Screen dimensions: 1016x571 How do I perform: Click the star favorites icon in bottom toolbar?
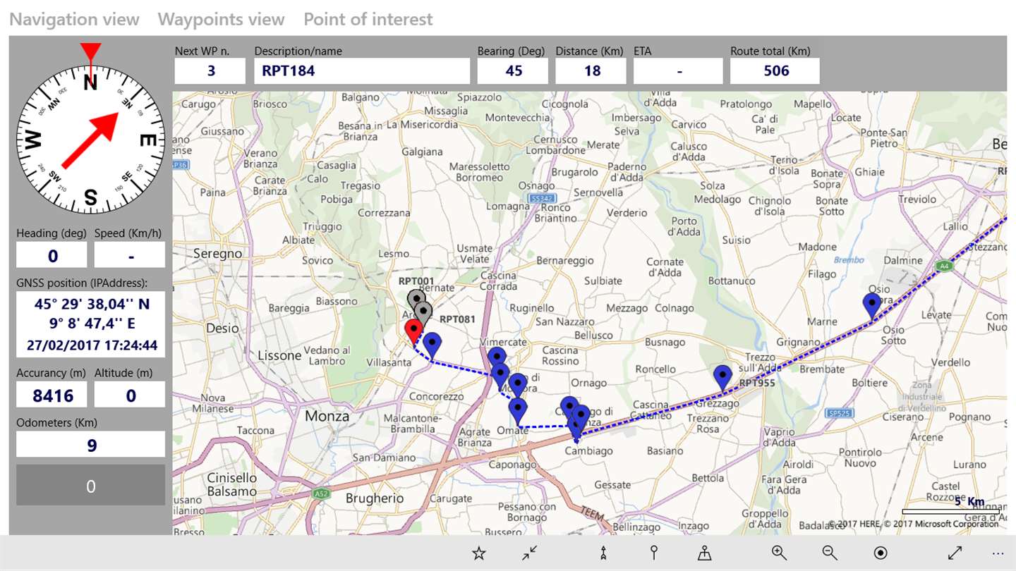pyautogui.click(x=479, y=553)
